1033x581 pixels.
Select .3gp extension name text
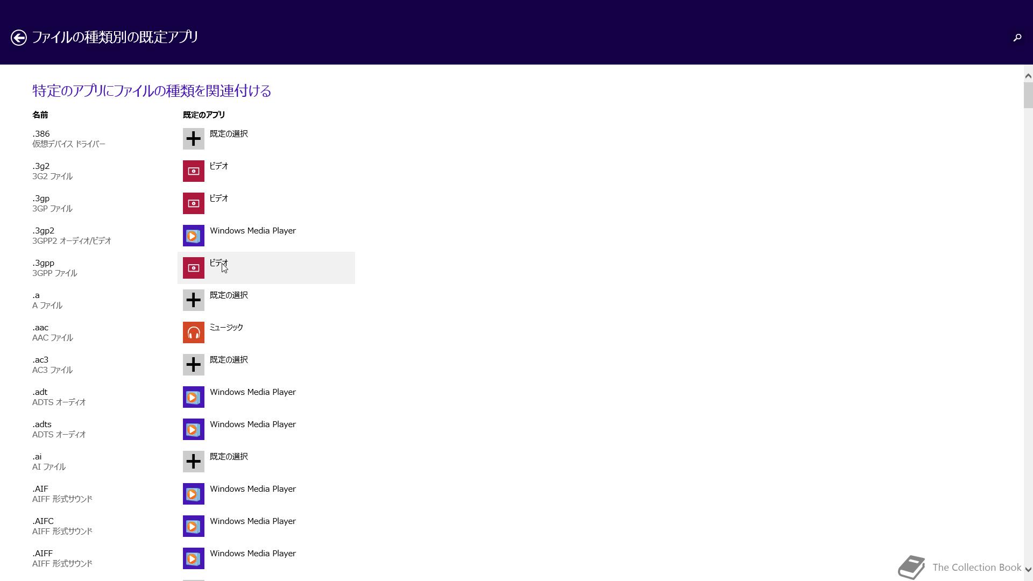pyautogui.click(x=41, y=198)
